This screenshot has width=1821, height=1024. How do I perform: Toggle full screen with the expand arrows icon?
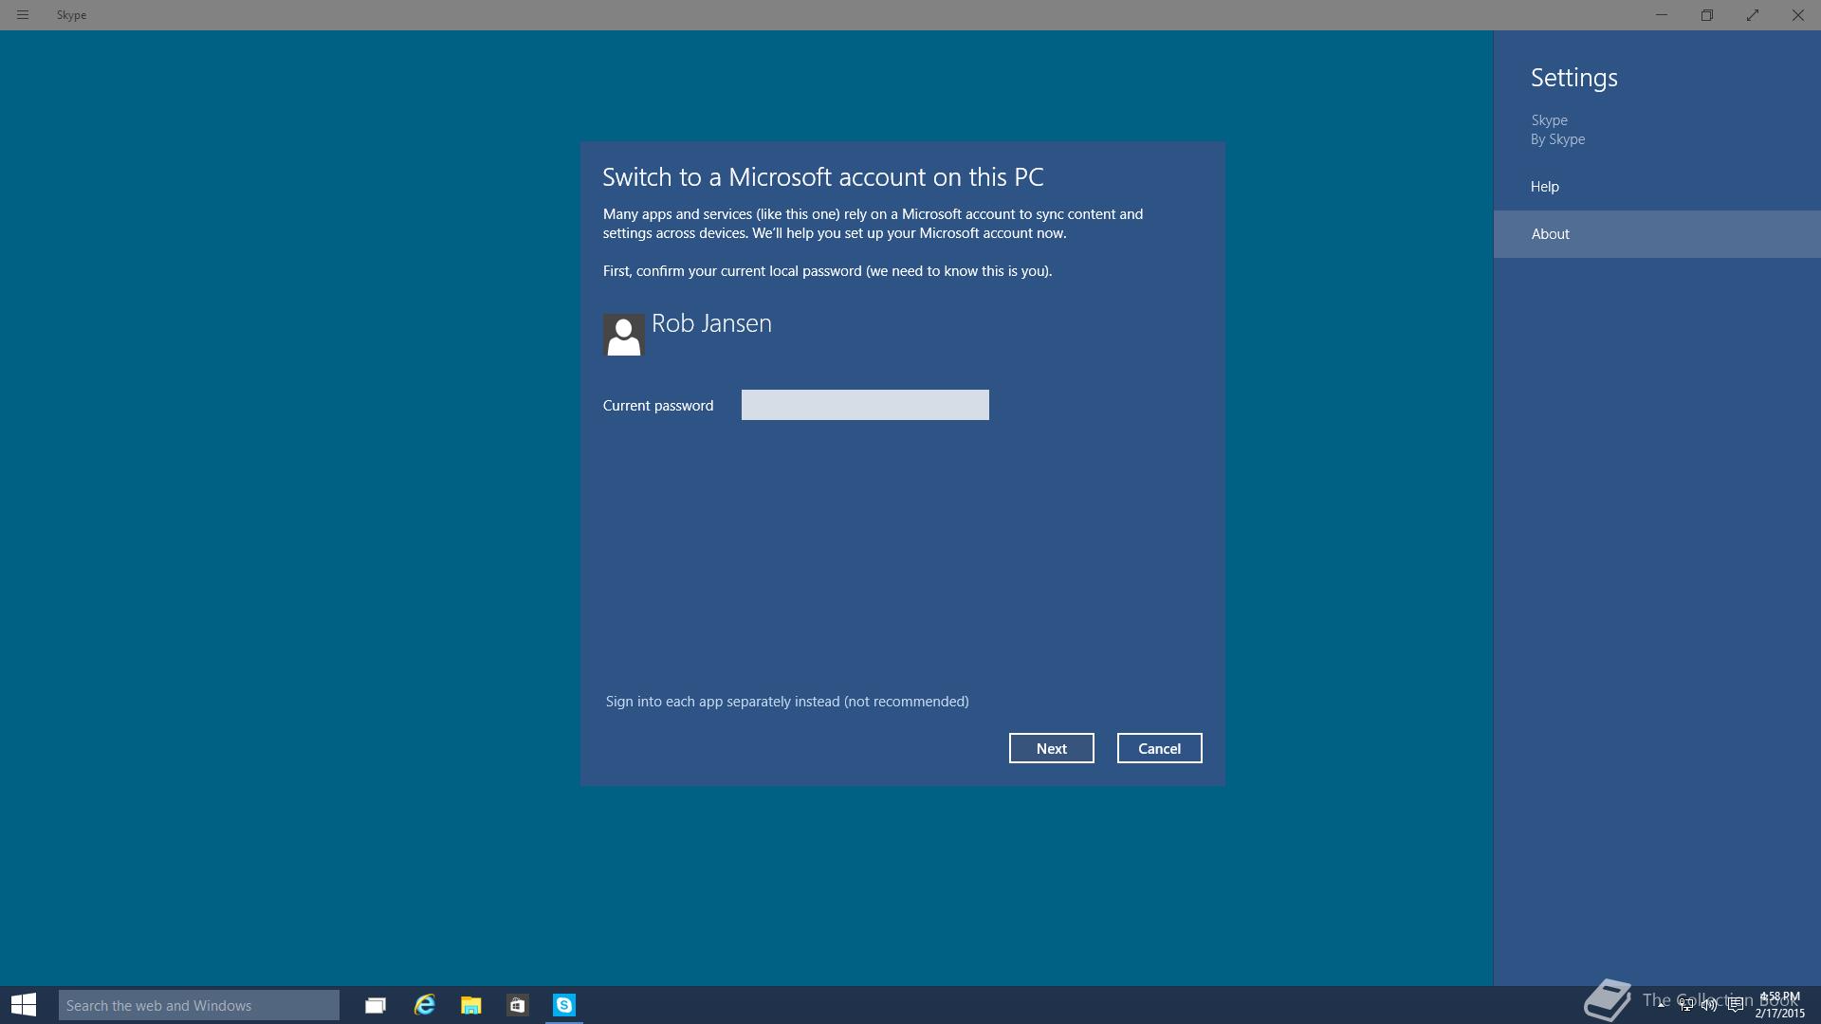point(1753,15)
